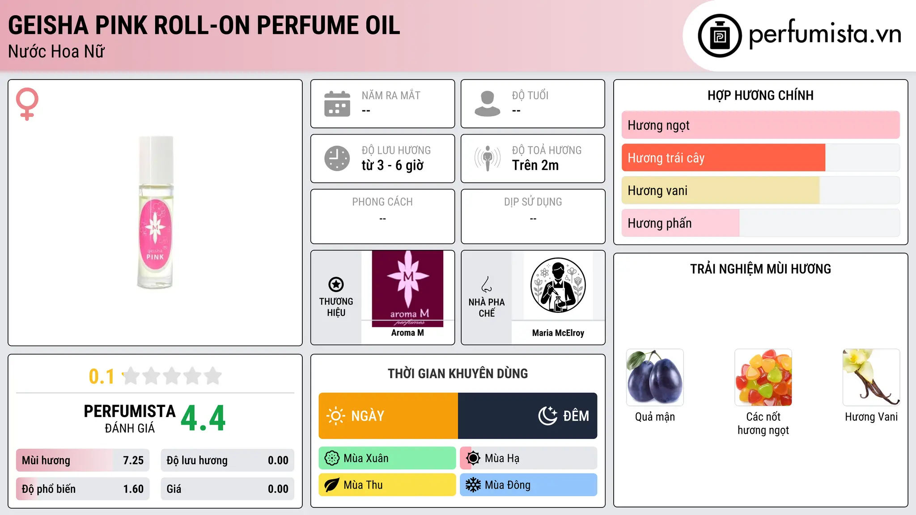Viewport: 916px width, 515px height.
Task: Click the green 4.4 Perfumista score
Action: (203, 418)
